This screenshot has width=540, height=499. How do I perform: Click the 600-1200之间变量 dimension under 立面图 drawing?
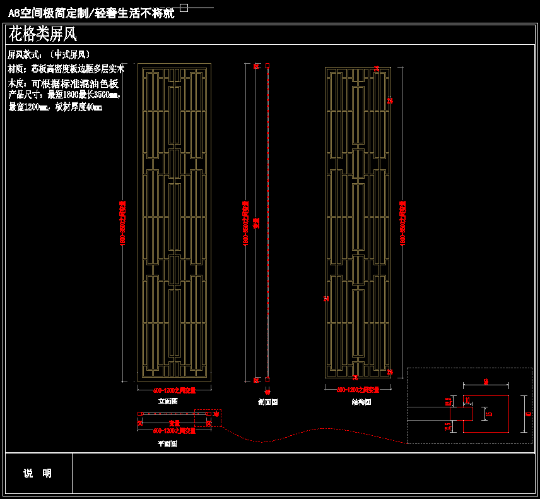[x=175, y=390]
